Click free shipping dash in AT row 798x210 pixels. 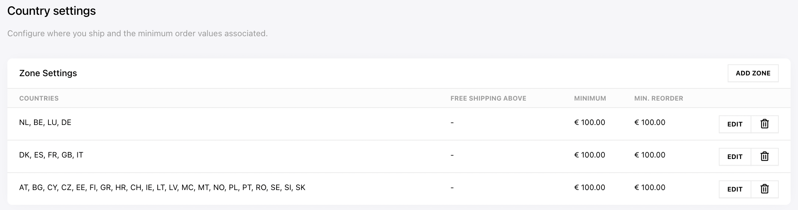(x=452, y=188)
